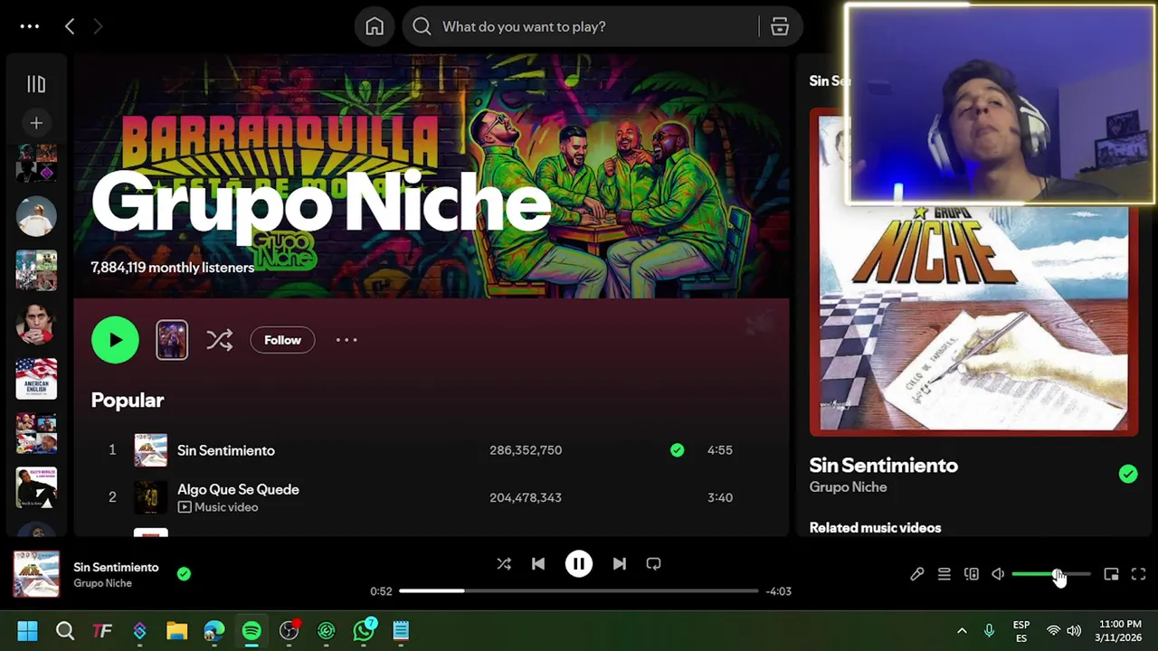Open Microsoft Edge from the taskbar
1158x651 pixels.
point(214,630)
